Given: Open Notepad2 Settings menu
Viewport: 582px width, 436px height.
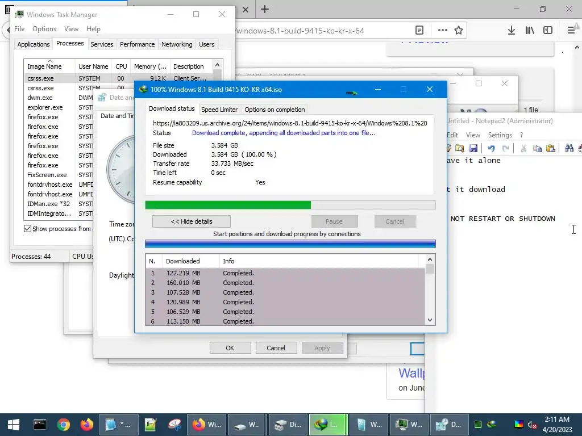Looking at the screenshot, I should tap(500, 135).
